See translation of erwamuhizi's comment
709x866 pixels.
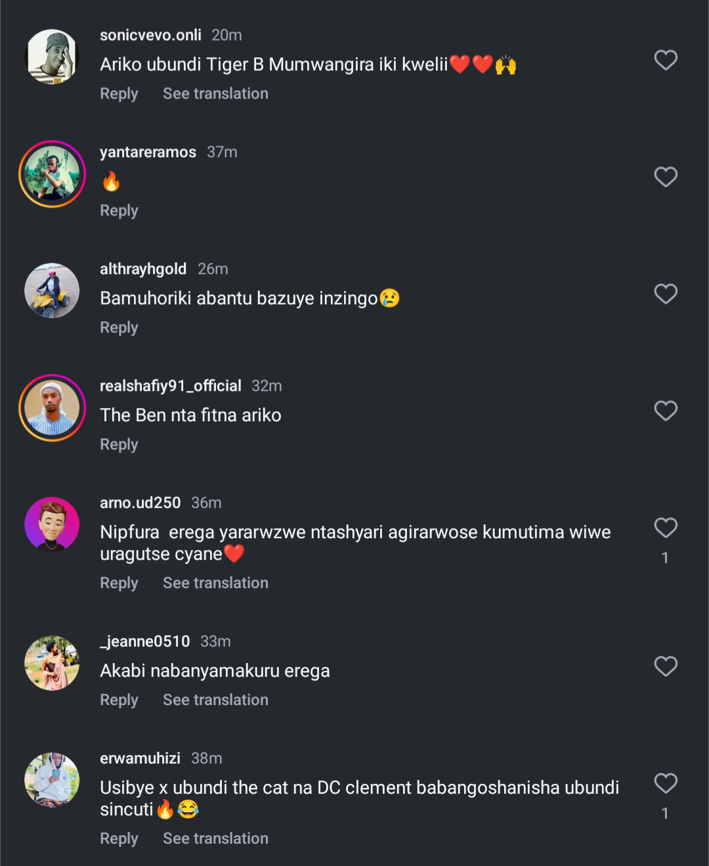tap(215, 839)
